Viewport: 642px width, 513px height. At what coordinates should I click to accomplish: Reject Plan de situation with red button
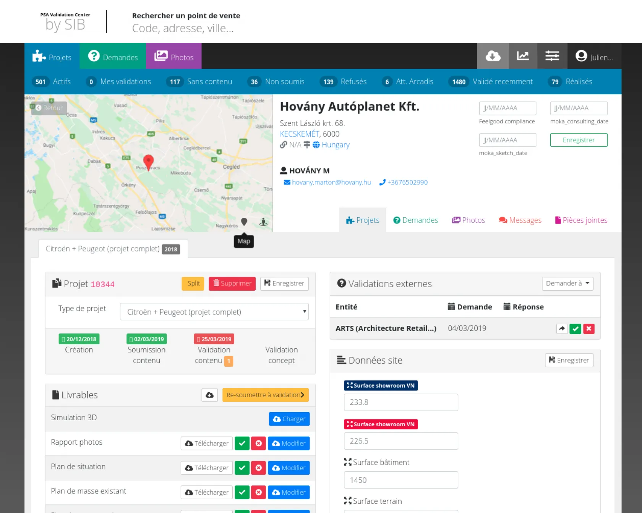click(258, 468)
